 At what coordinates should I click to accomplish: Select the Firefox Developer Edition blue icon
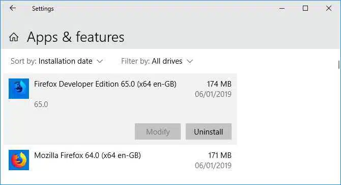(19, 89)
